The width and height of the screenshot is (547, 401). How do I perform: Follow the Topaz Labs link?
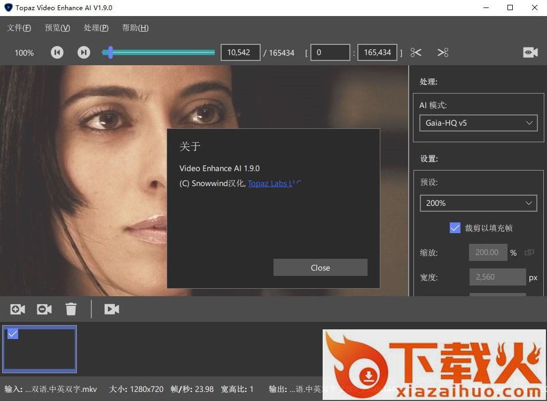274,183
